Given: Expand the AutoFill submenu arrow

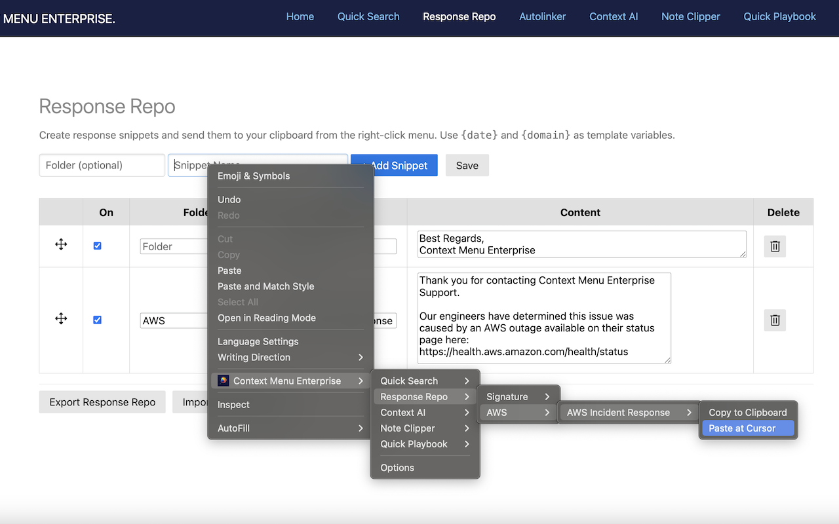Looking at the screenshot, I should [x=361, y=428].
